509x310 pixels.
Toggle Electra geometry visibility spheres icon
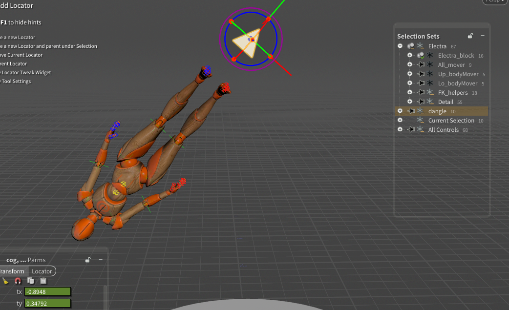pyautogui.click(x=411, y=46)
